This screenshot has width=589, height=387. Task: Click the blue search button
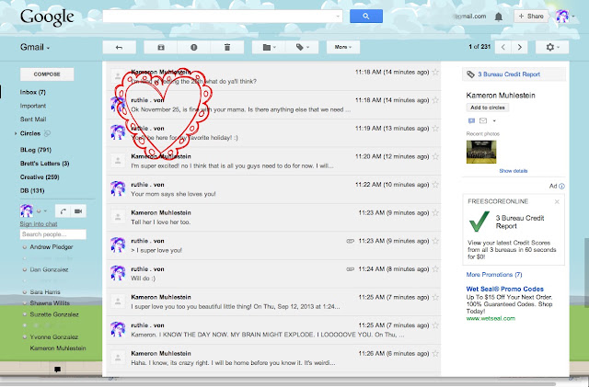click(x=366, y=17)
